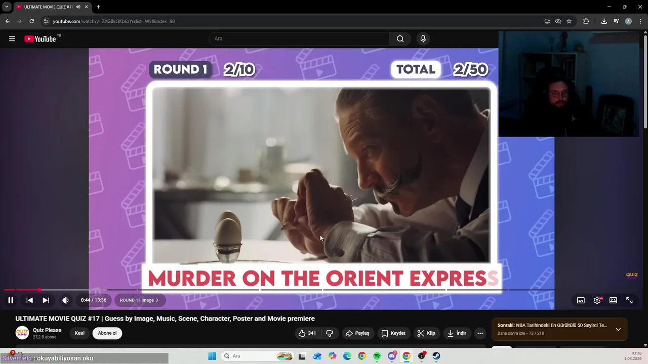Open Discord from the taskbar
648x364 pixels.
point(392,356)
